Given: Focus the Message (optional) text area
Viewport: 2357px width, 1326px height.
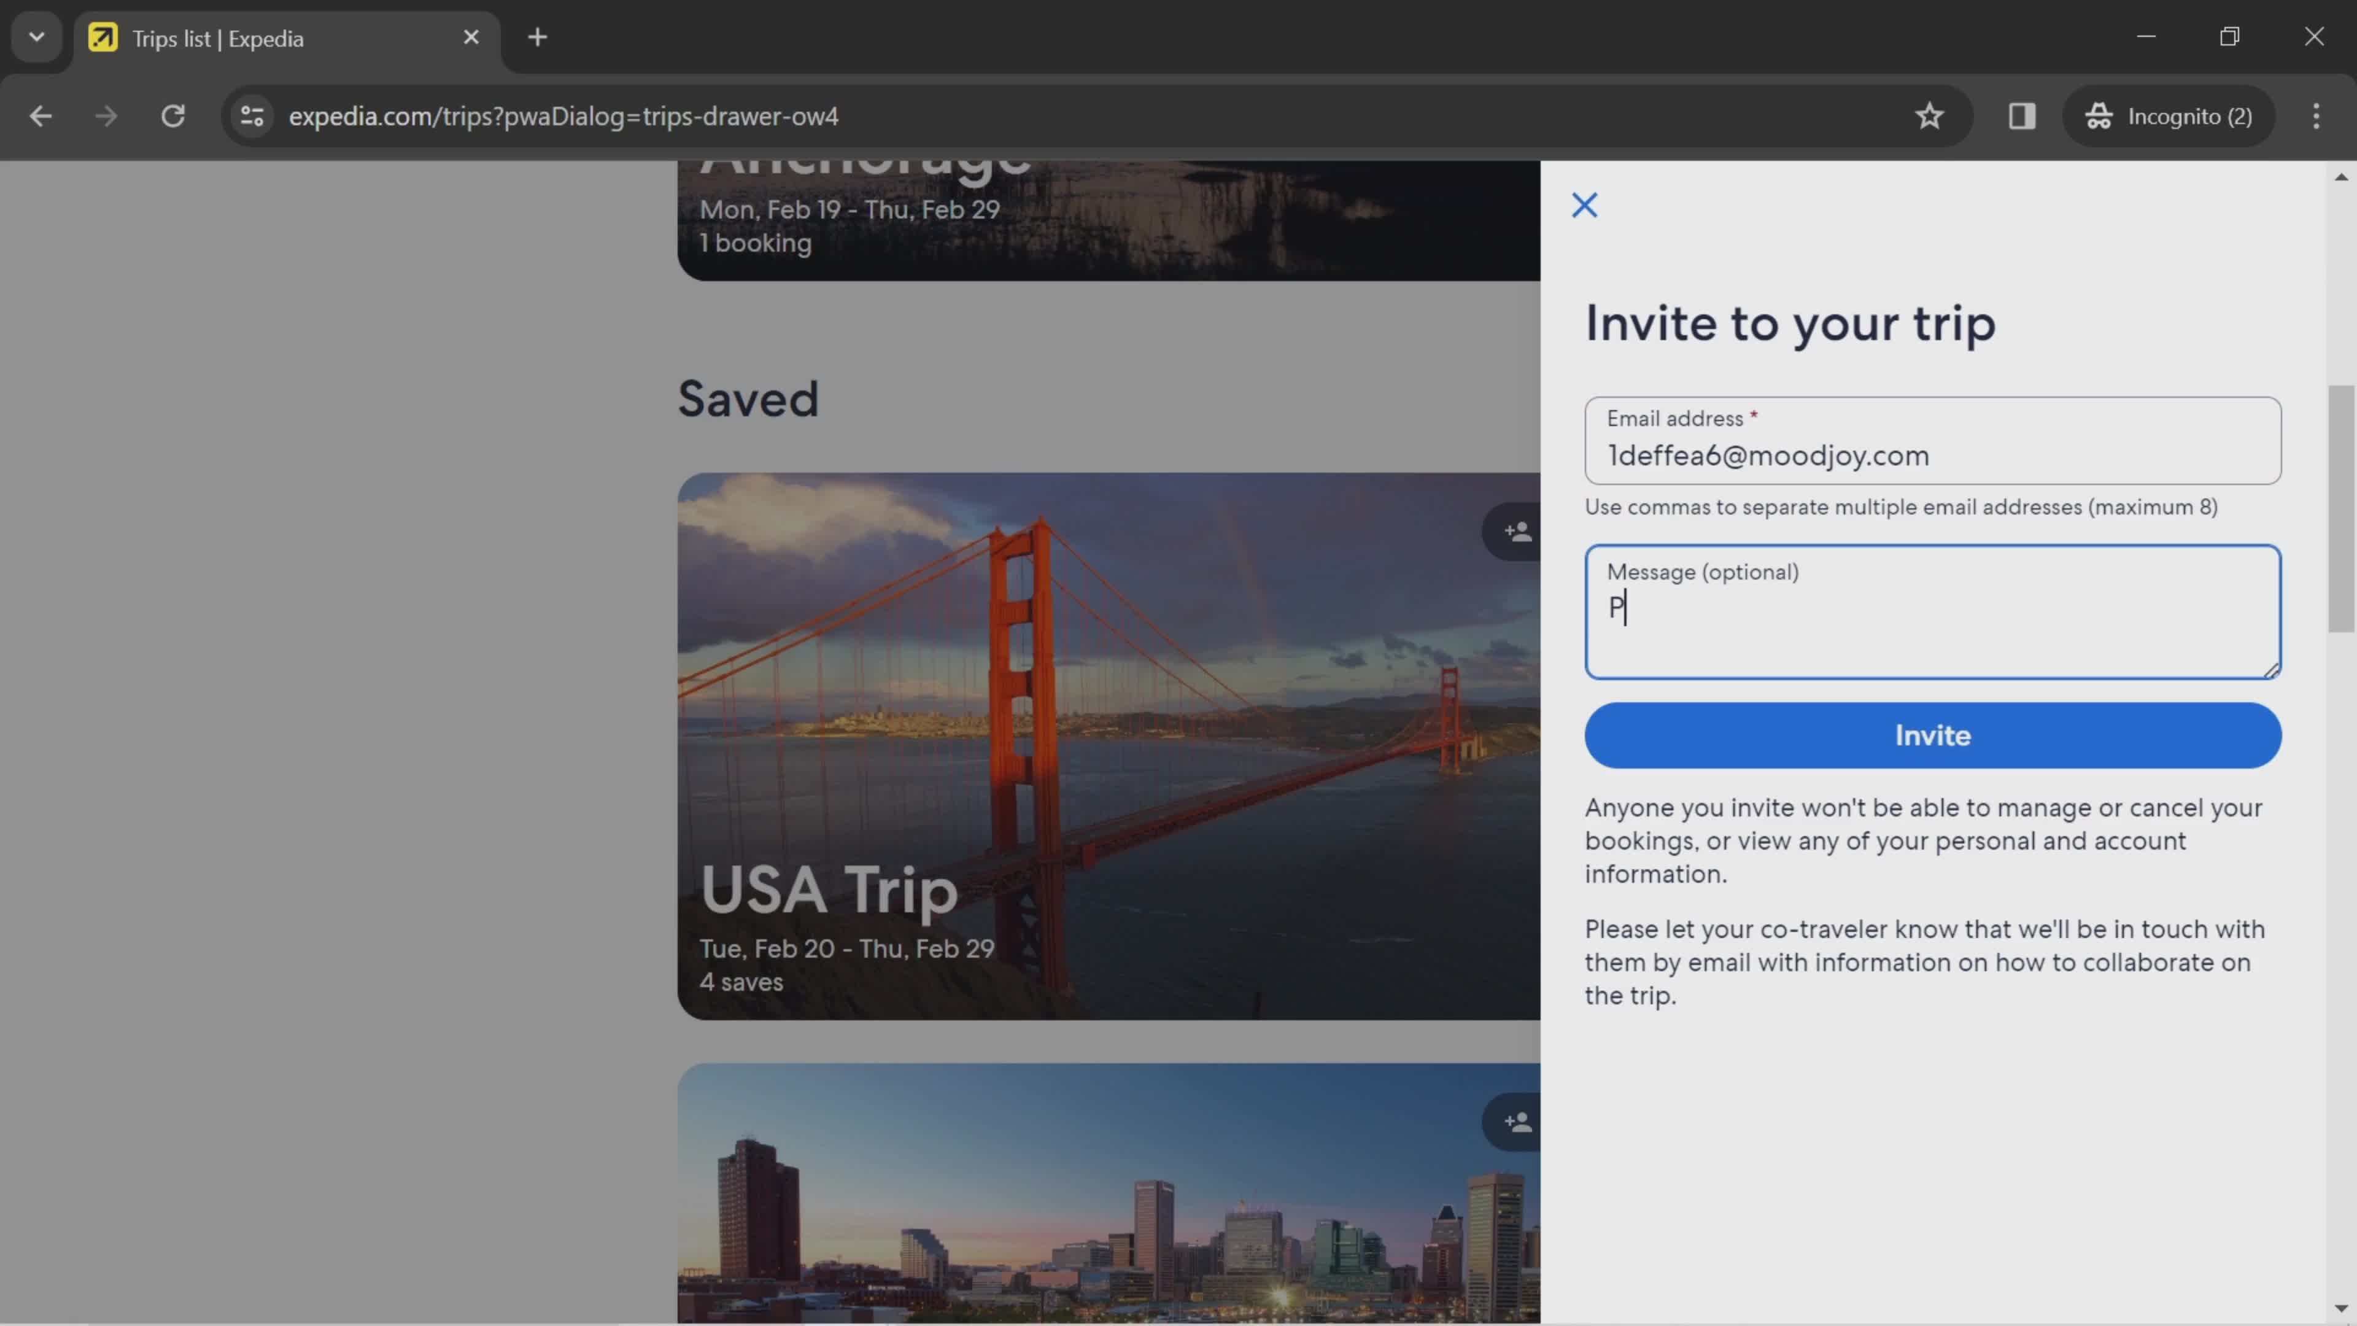Looking at the screenshot, I should [x=1932, y=612].
